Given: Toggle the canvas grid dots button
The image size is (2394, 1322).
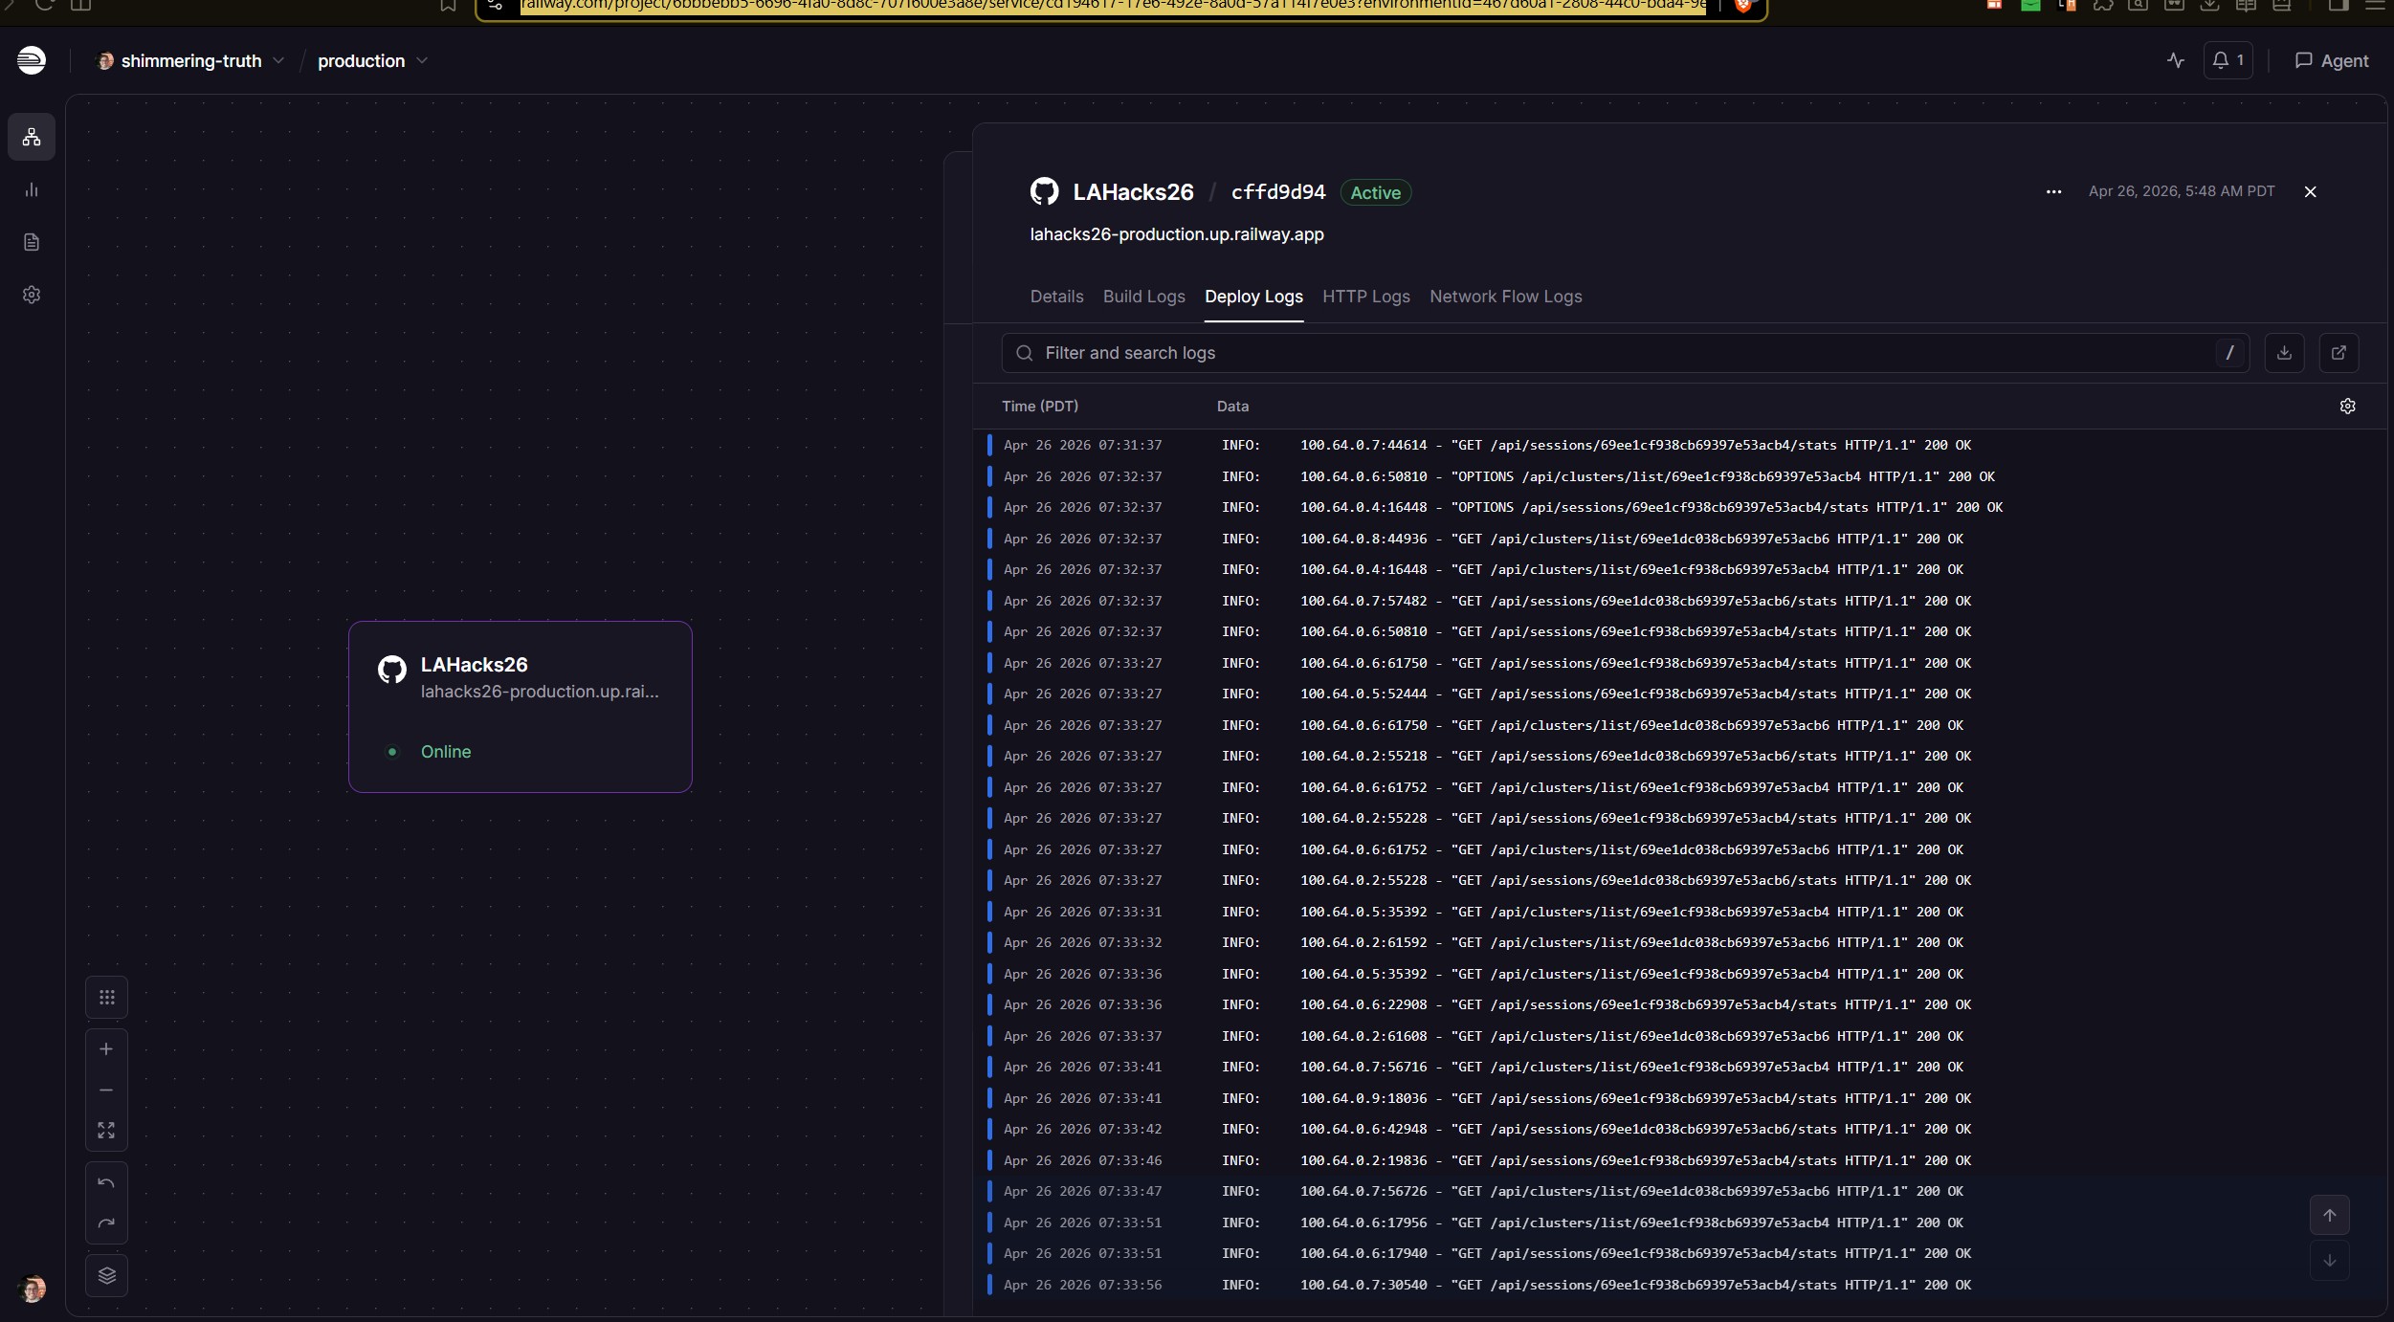Looking at the screenshot, I should (x=106, y=998).
